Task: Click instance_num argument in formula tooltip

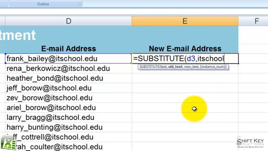Action: point(213,67)
